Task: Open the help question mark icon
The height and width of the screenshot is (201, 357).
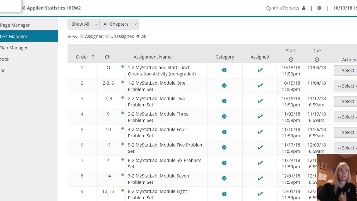Action: click(319, 8)
